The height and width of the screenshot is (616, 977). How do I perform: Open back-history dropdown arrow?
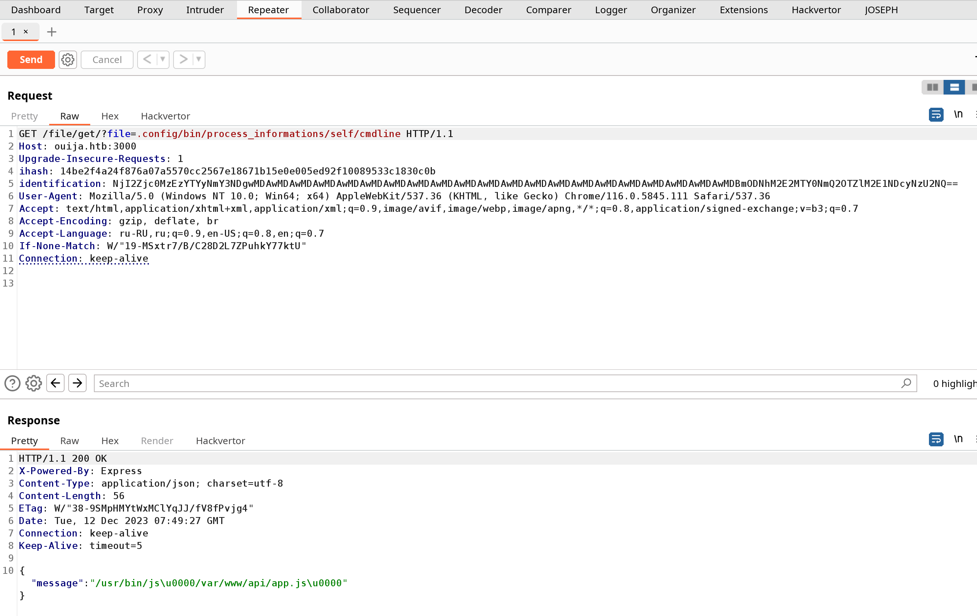click(163, 60)
